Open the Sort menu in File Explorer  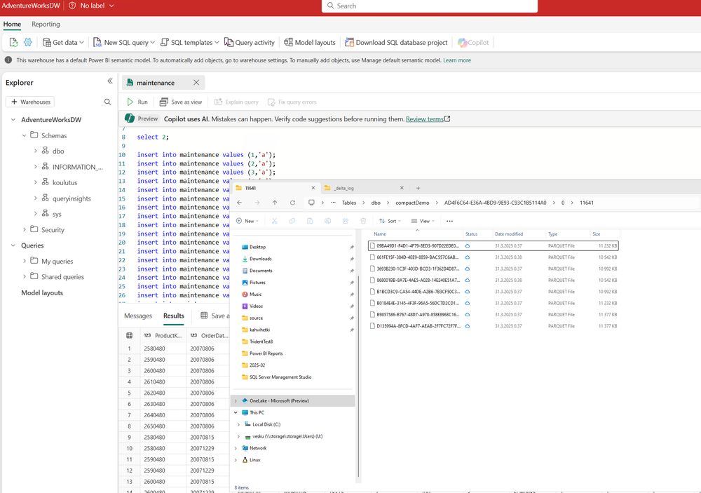[390, 221]
